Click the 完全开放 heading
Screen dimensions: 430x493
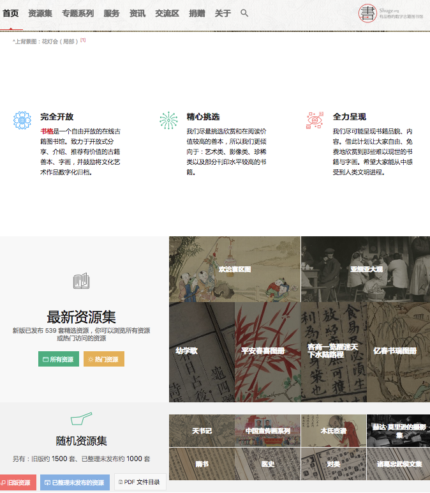tap(57, 117)
